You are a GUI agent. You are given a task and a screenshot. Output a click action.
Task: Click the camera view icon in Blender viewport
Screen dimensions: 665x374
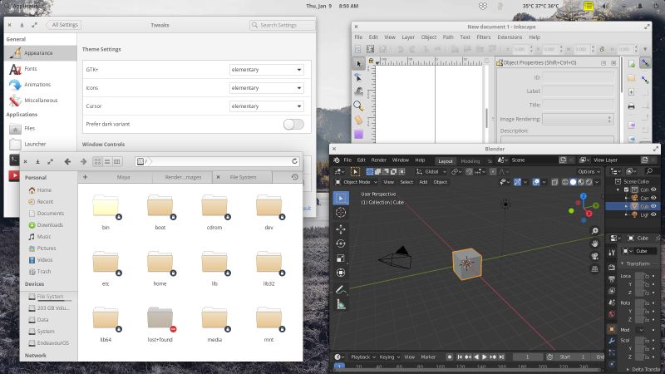(594, 256)
